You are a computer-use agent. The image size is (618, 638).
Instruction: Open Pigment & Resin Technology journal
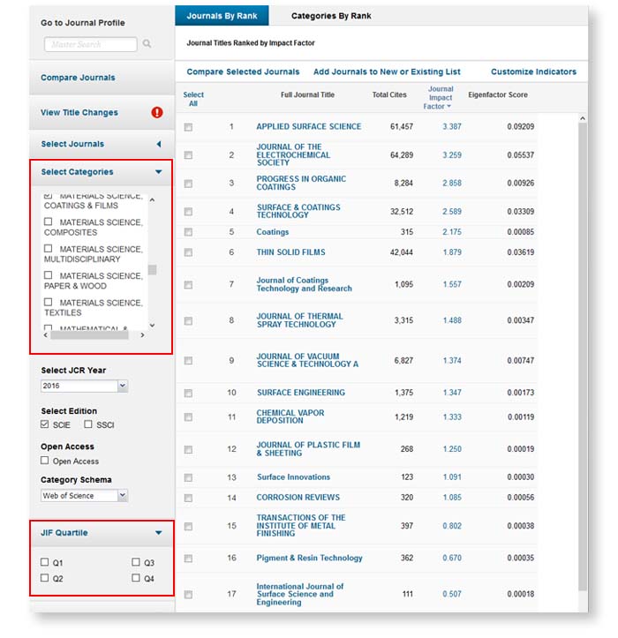(309, 558)
